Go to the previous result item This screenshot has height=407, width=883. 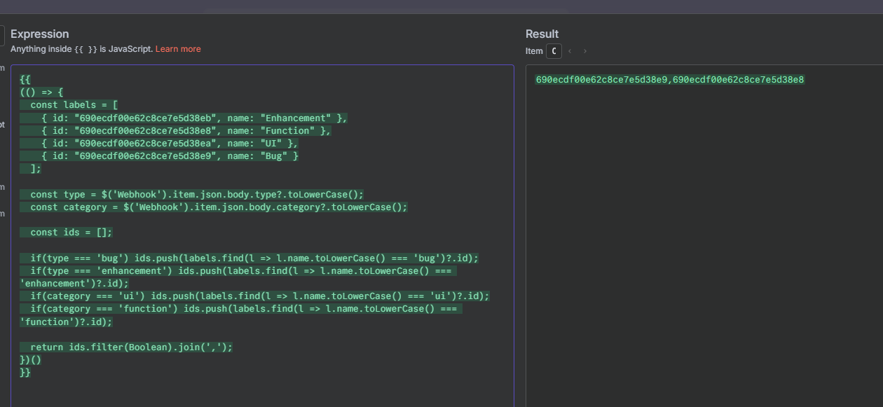(x=568, y=51)
